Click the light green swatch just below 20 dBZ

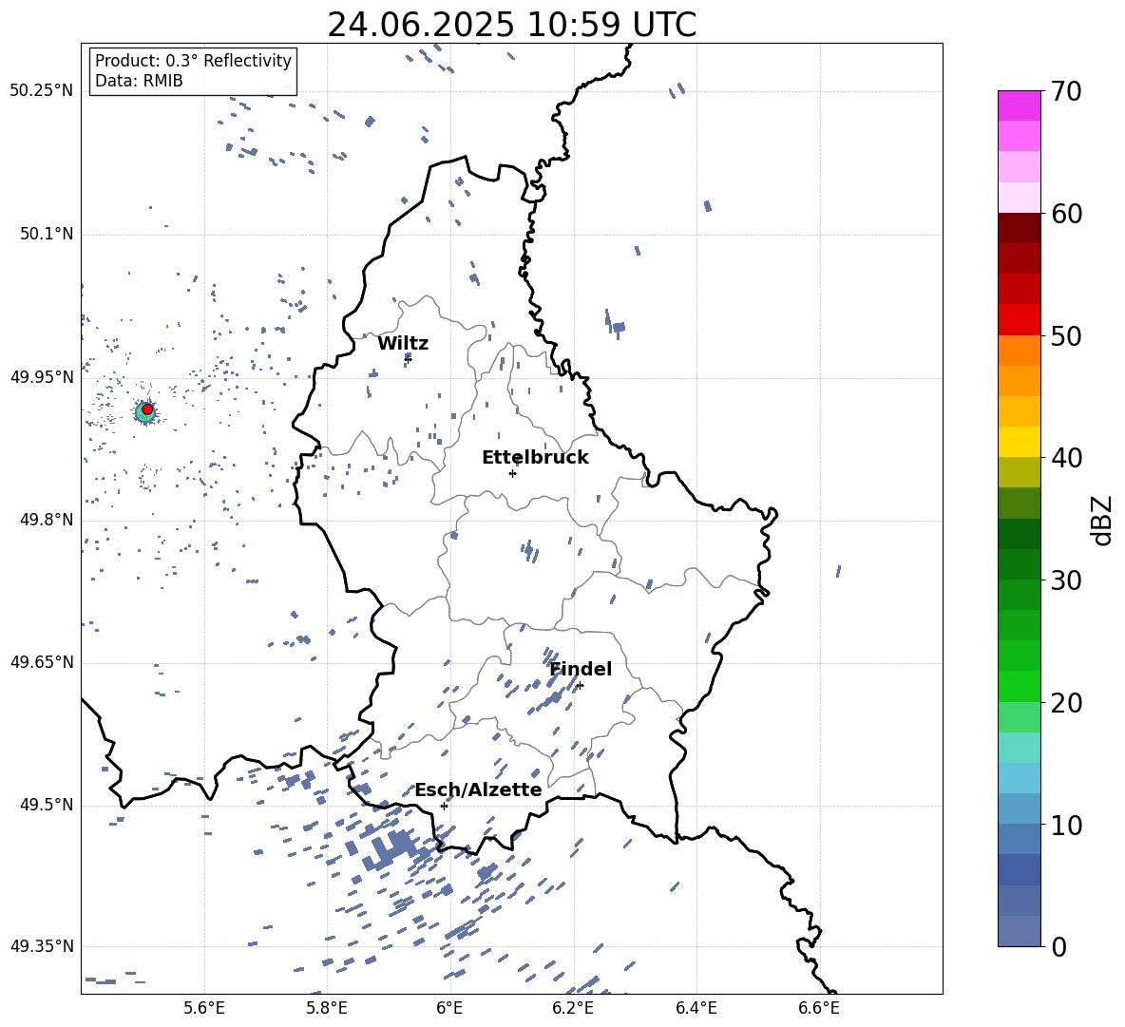[1019, 716]
